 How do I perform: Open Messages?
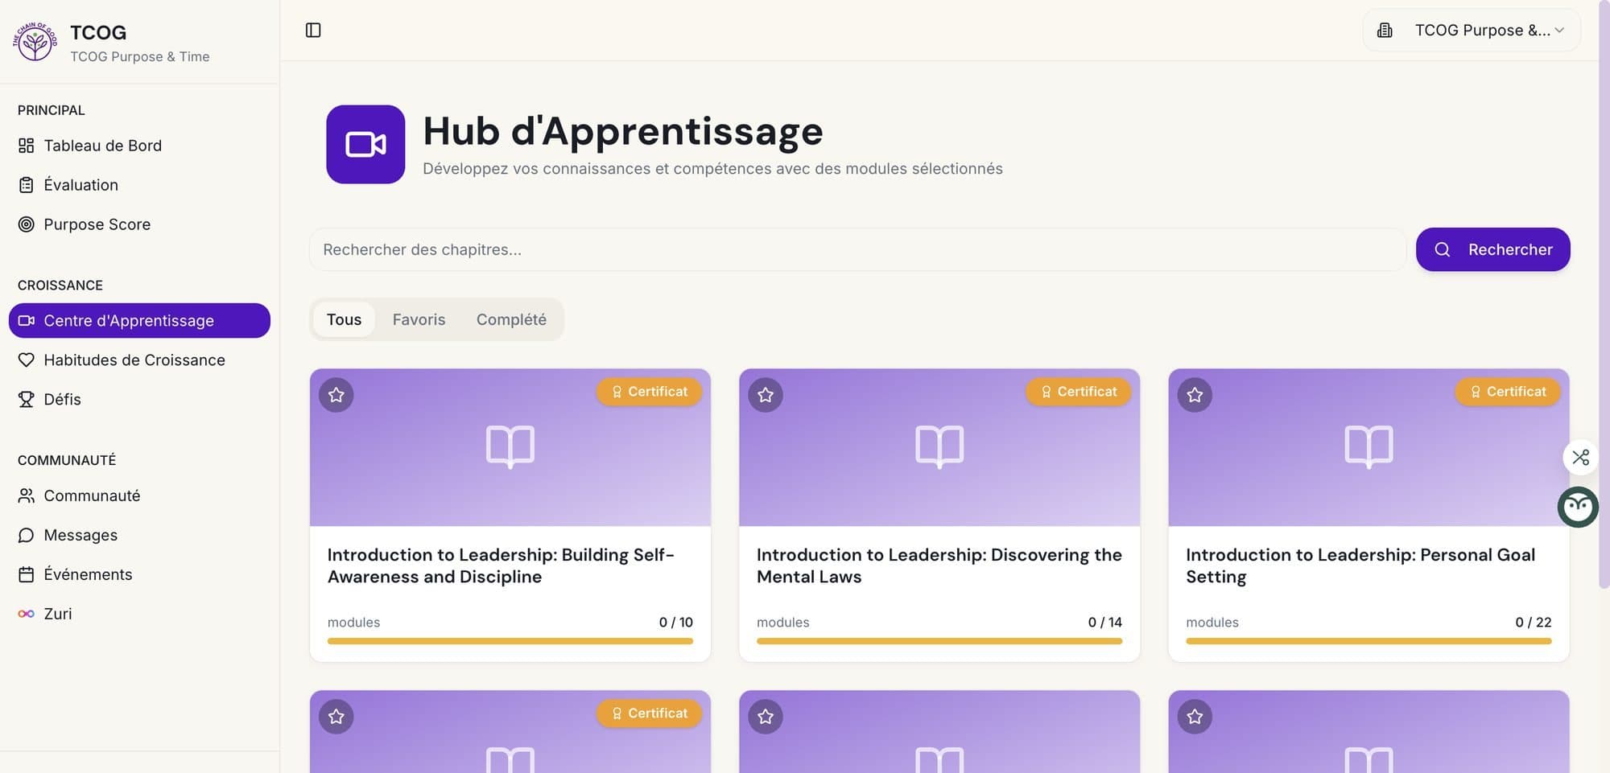click(139, 536)
